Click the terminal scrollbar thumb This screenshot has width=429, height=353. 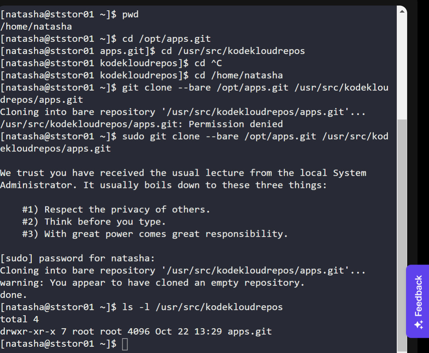pyautogui.click(x=402, y=233)
